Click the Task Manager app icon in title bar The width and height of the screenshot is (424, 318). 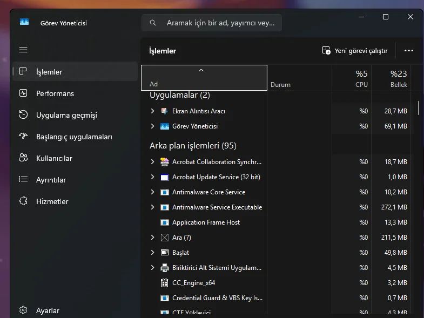(x=24, y=22)
